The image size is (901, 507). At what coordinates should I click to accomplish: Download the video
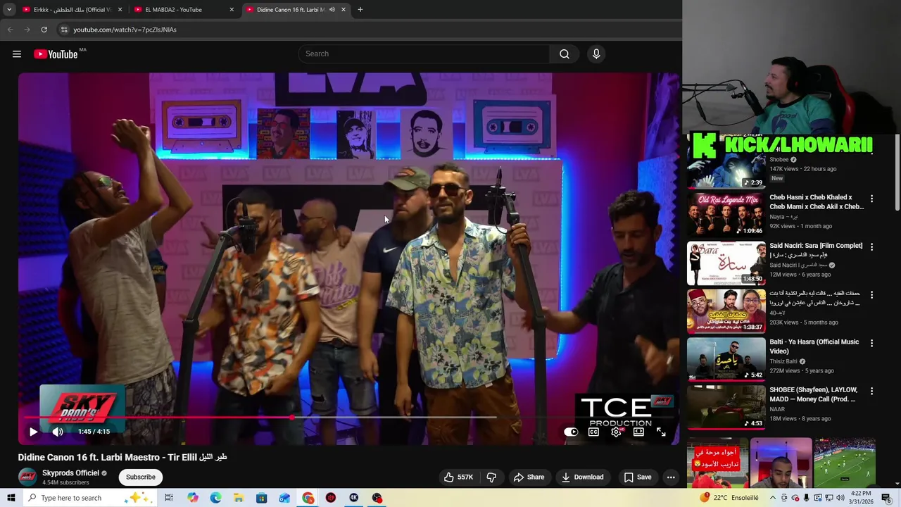click(582, 477)
